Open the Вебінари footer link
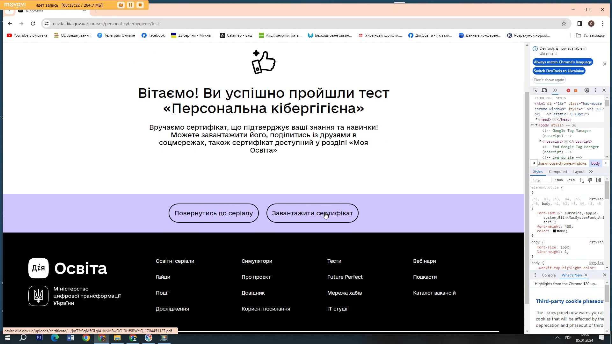The height and width of the screenshot is (344, 612). (425, 261)
